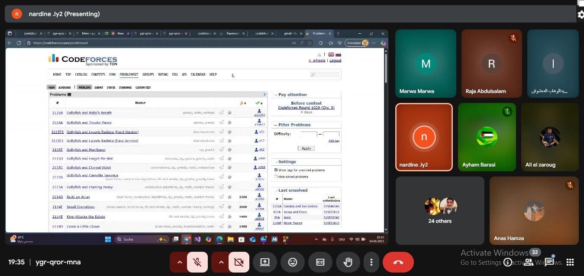Open the three-dot more options menu
Image resolution: width=584 pixels, height=276 pixels.
[371, 262]
